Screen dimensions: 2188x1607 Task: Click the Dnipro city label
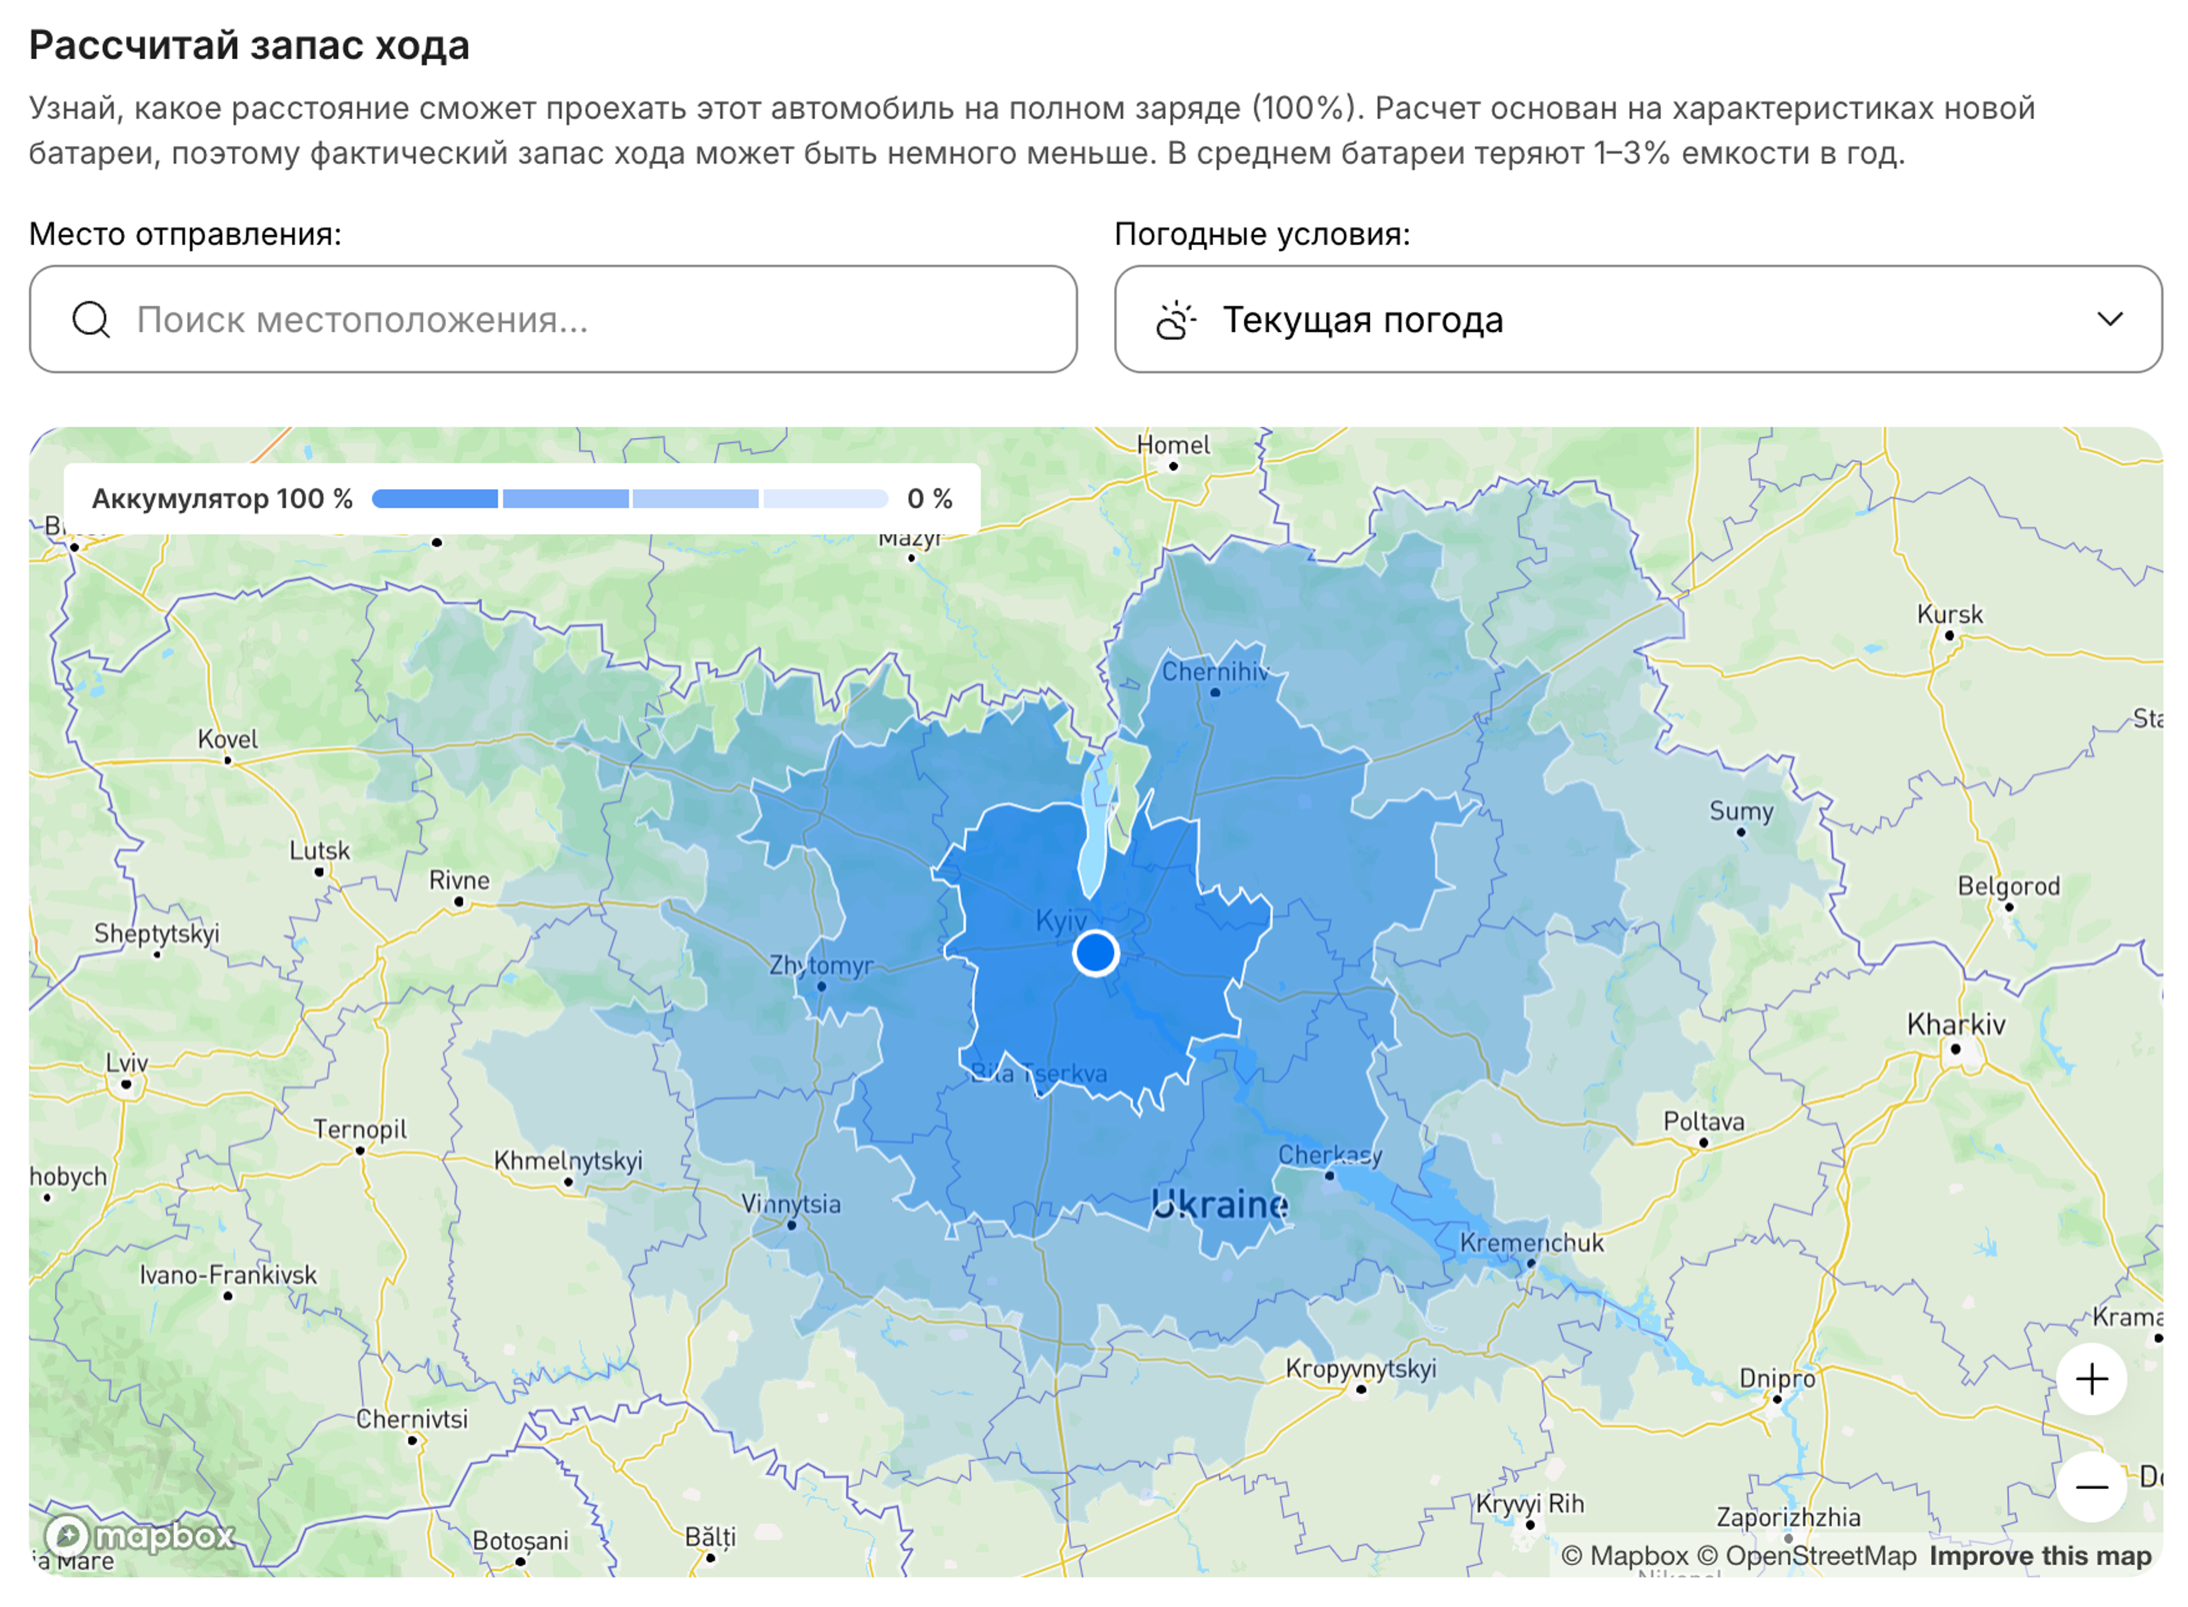point(1777,1378)
